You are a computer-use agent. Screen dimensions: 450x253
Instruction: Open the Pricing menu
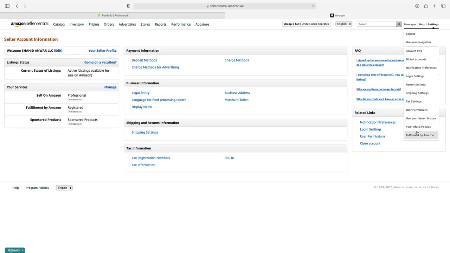[94, 24]
